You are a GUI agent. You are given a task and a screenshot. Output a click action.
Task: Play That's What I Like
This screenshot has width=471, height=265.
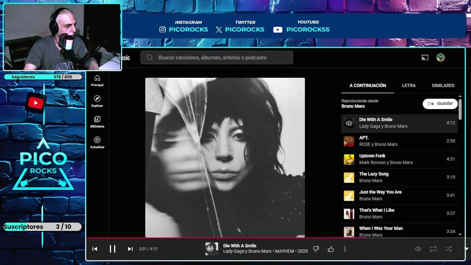[x=400, y=213]
